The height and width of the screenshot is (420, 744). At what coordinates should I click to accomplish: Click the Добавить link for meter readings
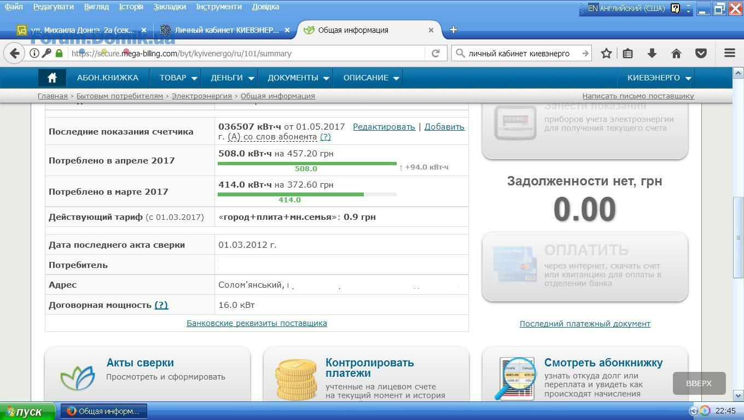click(444, 126)
